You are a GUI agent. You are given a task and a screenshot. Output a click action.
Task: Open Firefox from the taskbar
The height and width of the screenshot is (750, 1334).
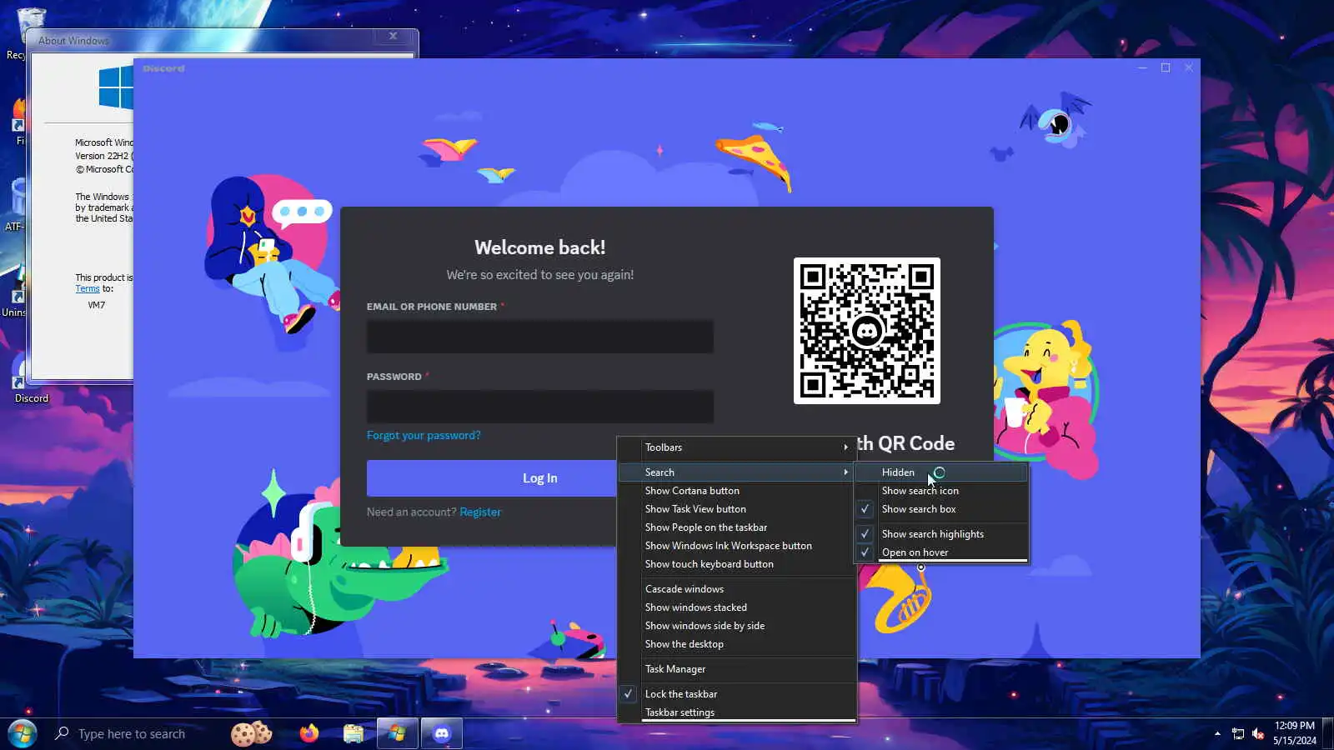coord(309,733)
